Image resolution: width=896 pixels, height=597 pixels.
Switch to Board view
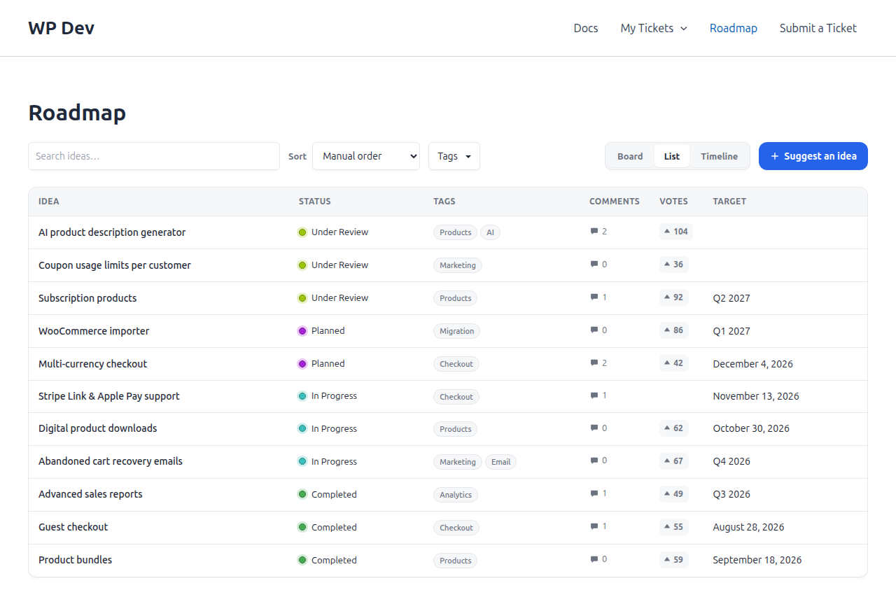click(630, 156)
